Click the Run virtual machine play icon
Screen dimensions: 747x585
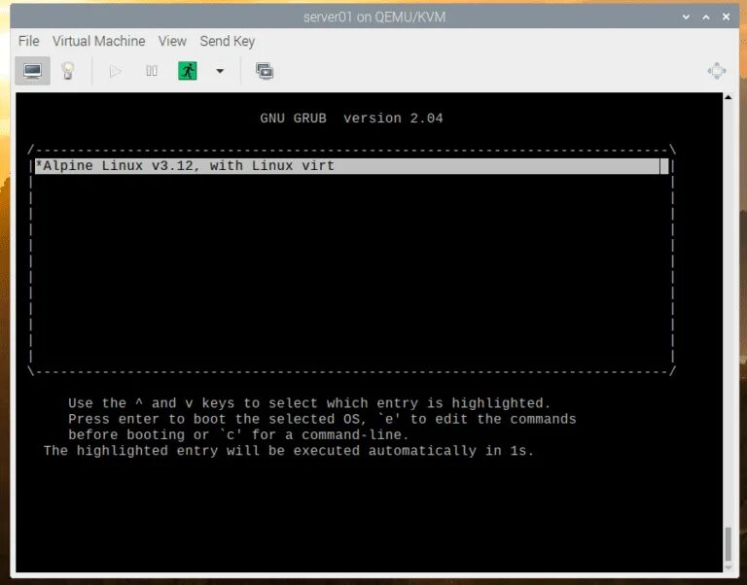tap(115, 71)
